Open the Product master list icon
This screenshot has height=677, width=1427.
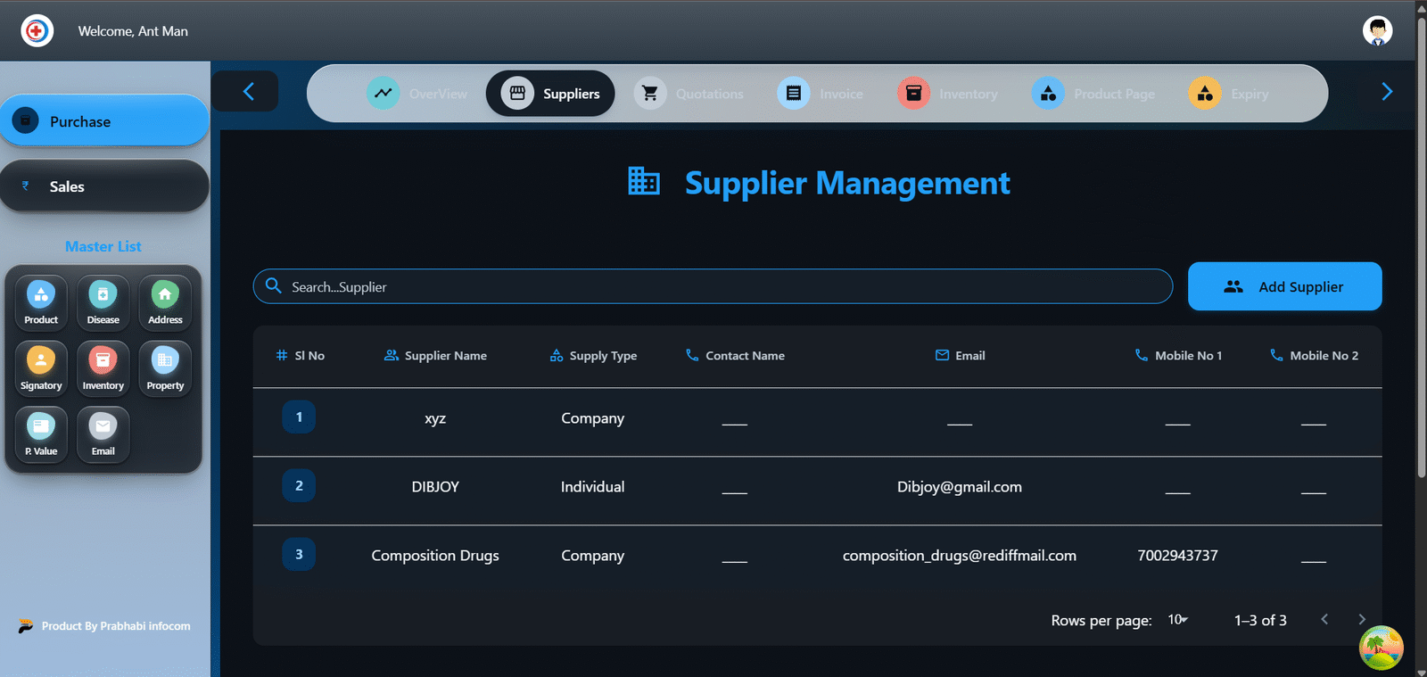(x=41, y=302)
